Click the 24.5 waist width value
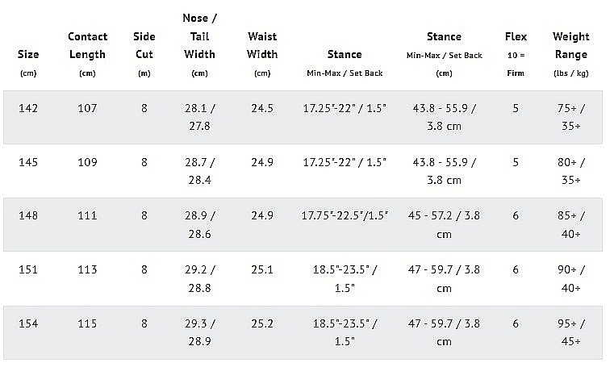The image size is (614, 367). click(x=261, y=108)
